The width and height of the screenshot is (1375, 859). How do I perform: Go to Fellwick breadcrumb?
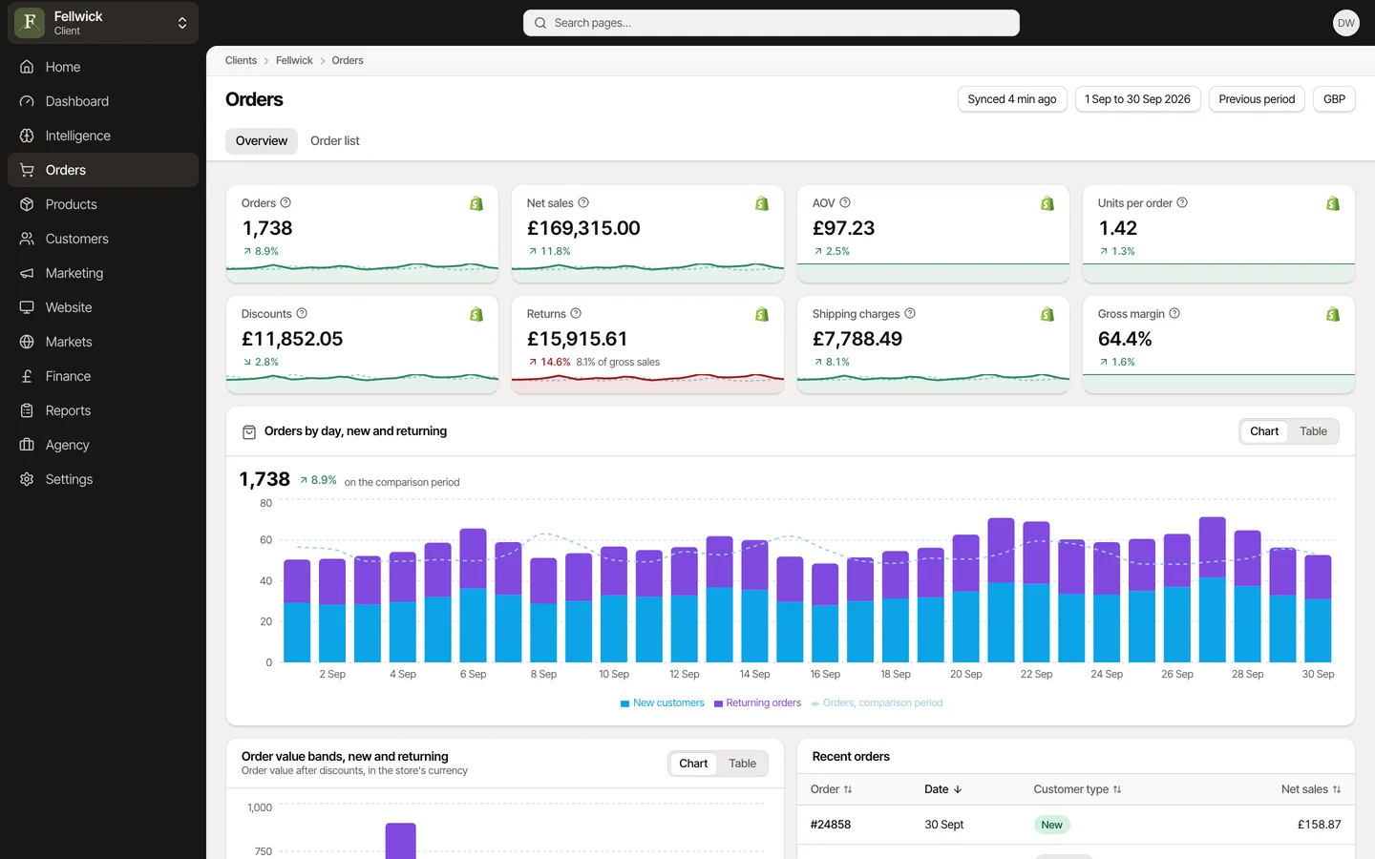[294, 60]
